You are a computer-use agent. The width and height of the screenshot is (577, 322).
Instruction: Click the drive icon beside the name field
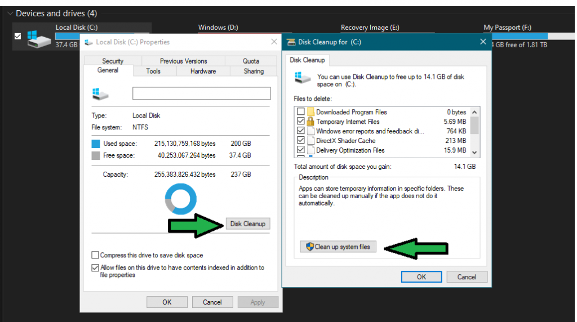100,94
